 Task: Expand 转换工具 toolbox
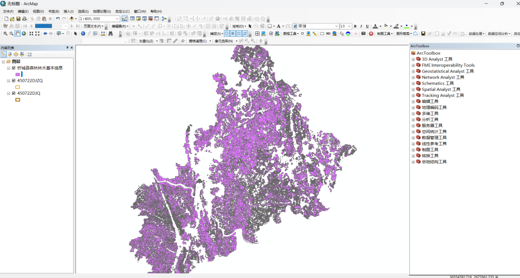point(413,156)
